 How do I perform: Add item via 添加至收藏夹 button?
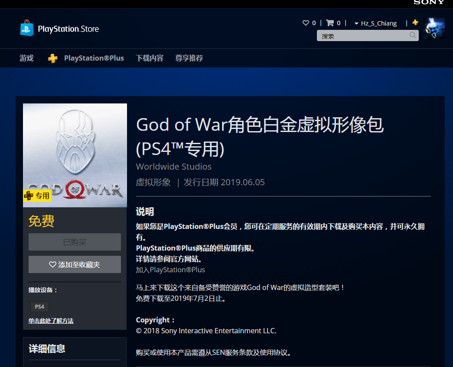click(75, 264)
